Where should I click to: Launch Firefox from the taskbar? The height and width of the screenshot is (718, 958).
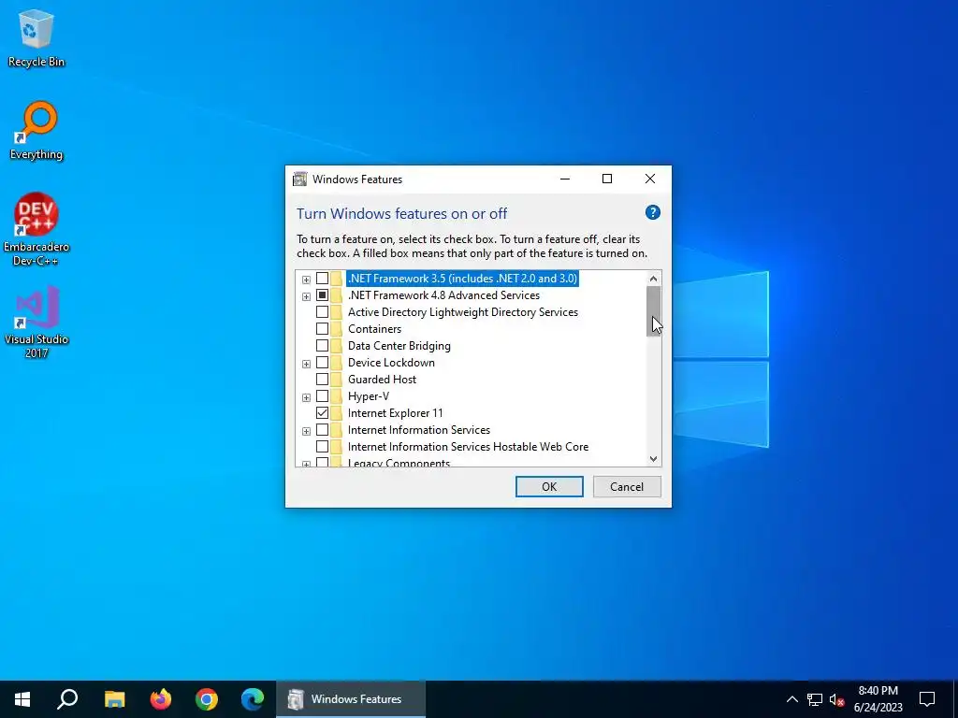click(161, 699)
